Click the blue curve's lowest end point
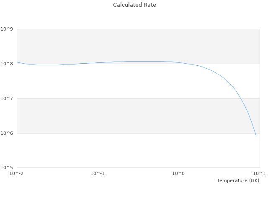This screenshot has width=268, height=201. 256,135
